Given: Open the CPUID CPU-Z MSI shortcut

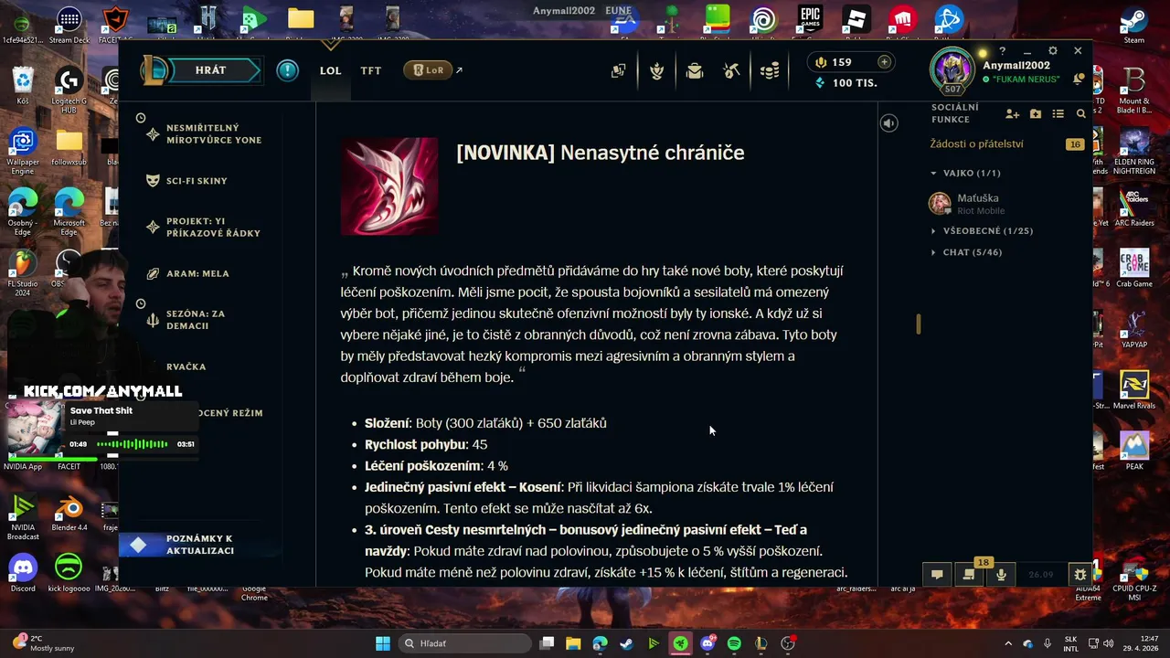Looking at the screenshot, I should click(1134, 578).
